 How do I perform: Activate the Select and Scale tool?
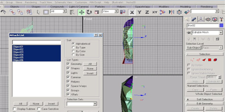point(97,12)
